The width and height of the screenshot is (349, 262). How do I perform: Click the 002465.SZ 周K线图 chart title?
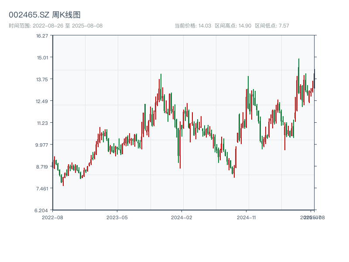(44, 15)
